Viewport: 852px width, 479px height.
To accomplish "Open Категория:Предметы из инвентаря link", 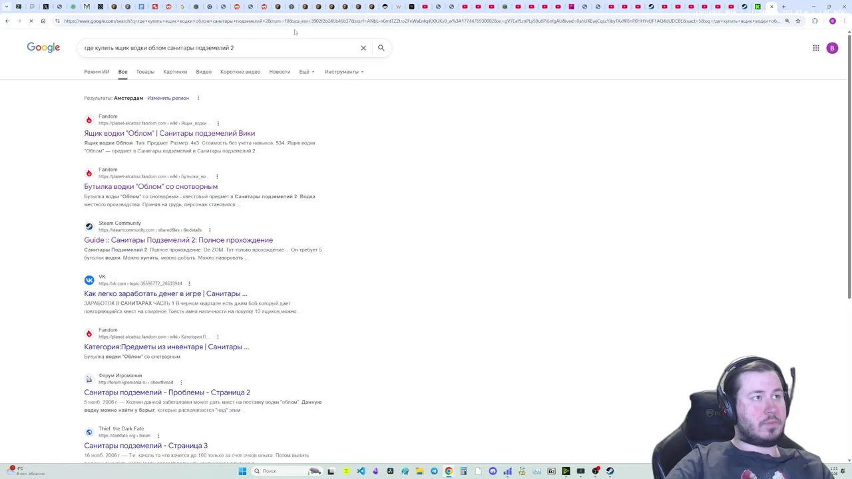I will pos(166,347).
